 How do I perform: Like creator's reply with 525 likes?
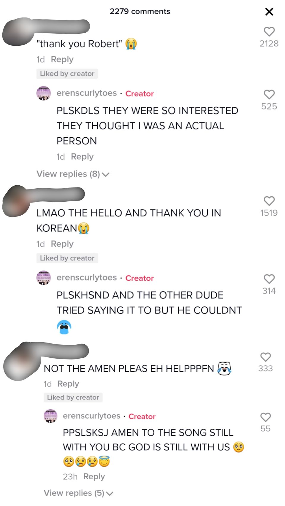coord(269,94)
